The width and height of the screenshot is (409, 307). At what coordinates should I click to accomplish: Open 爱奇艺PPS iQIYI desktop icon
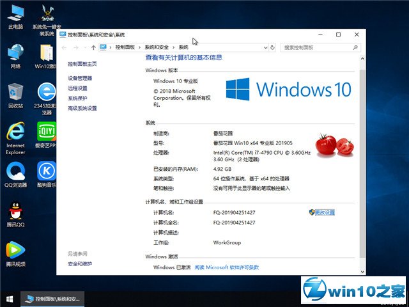(47, 135)
